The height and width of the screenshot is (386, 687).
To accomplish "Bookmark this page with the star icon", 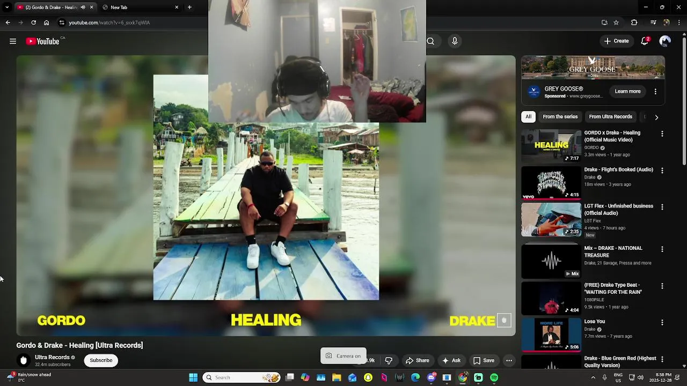I will pyautogui.click(x=616, y=23).
